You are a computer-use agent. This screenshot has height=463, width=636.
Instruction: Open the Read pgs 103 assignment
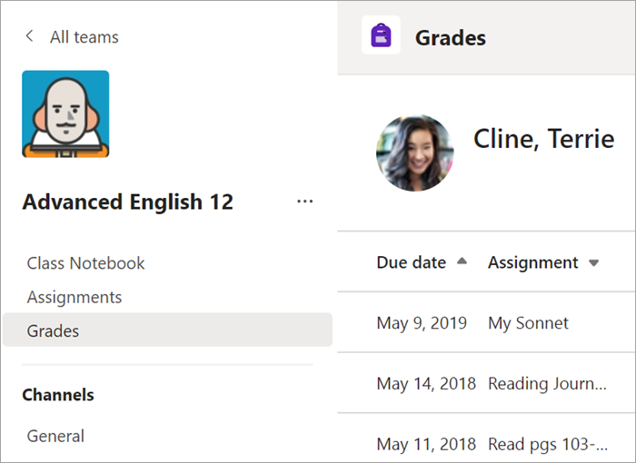click(546, 444)
